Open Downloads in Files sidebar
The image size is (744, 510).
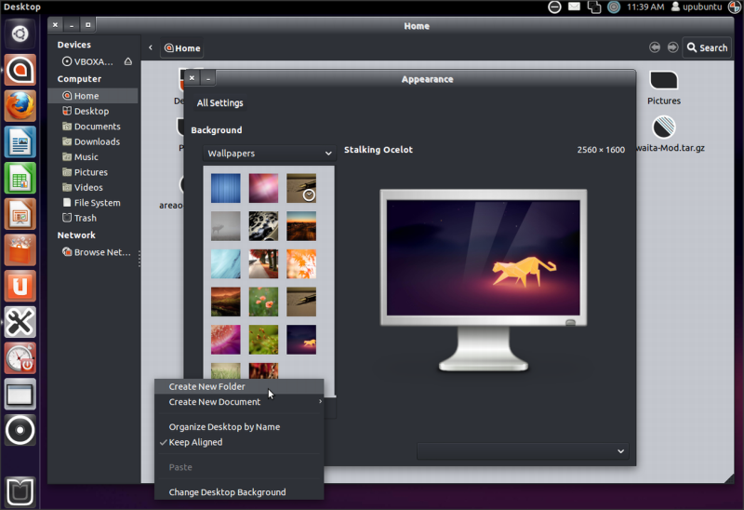93,141
